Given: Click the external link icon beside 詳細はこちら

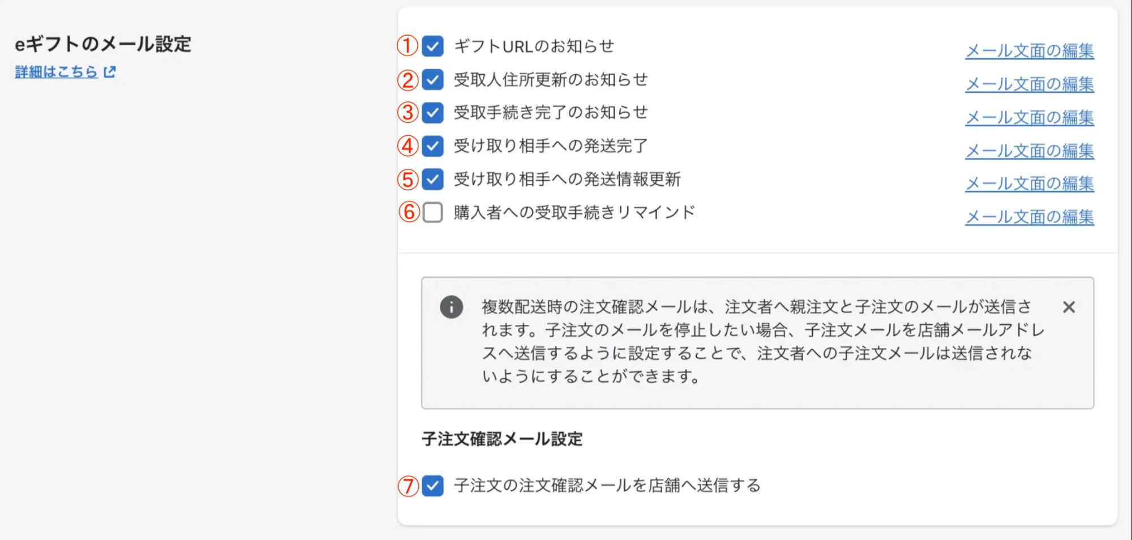Looking at the screenshot, I should pyautogui.click(x=110, y=72).
